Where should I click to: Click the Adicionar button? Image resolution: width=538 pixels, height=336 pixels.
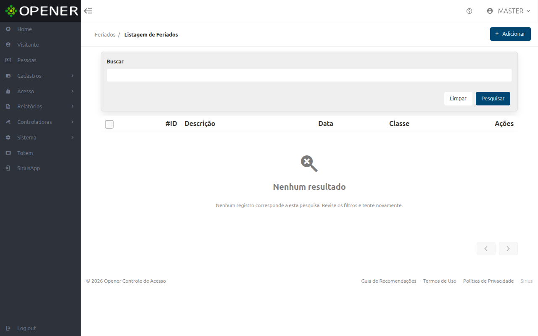pyautogui.click(x=510, y=34)
